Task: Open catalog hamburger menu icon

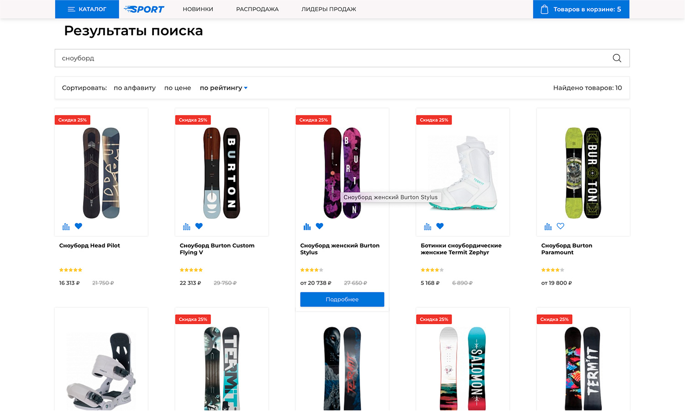Action: coord(71,9)
